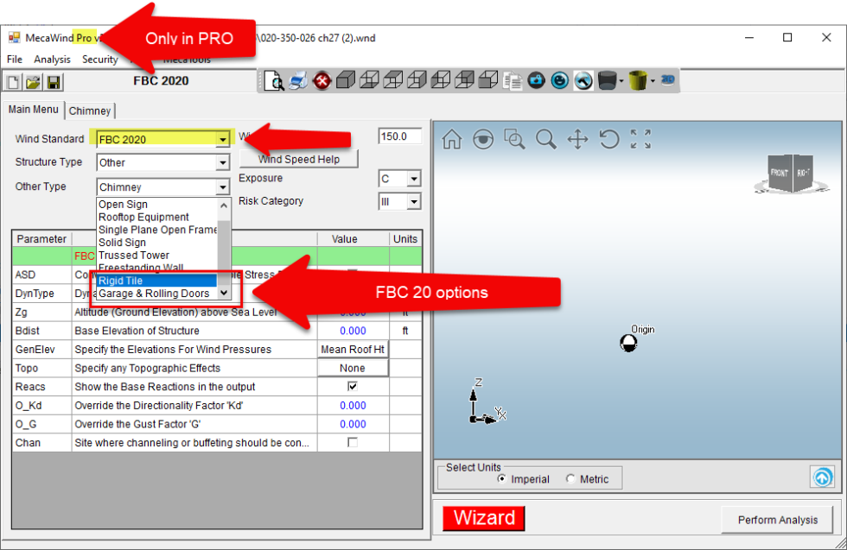The width and height of the screenshot is (847, 550).
Task: Open the Wind Standard dropdown
Action: [x=223, y=139]
